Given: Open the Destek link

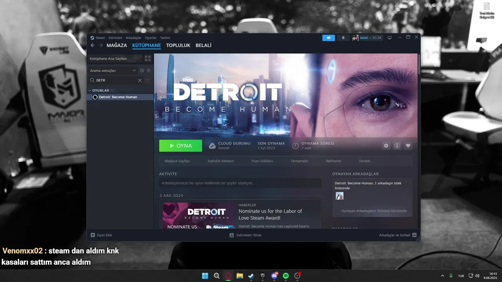Looking at the screenshot, I should (364, 161).
